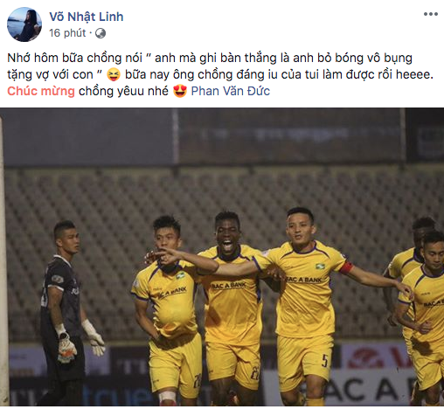The width and height of the screenshot is (444, 409).
Task: Click the ball under the player's jersey
Action: [x=172, y=316]
